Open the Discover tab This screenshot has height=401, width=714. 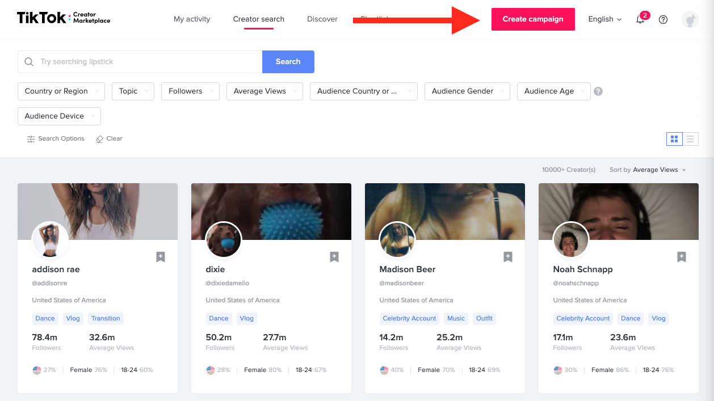[322, 19]
